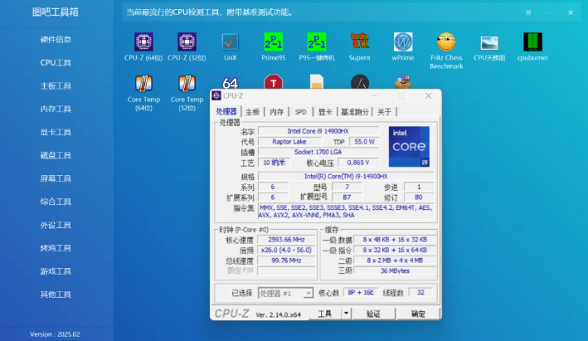Switch to the 显卡 tab in CPU-Z

pyautogui.click(x=325, y=112)
